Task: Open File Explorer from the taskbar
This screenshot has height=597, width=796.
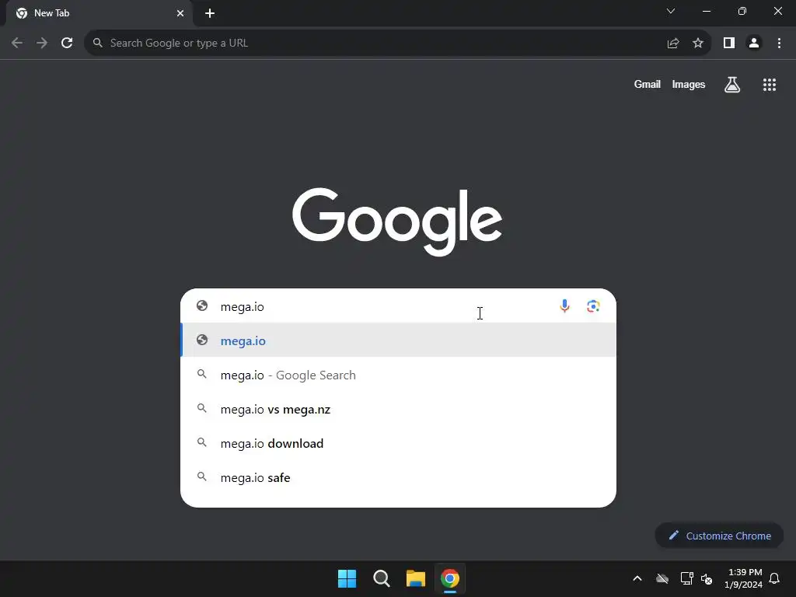Action: pos(416,578)
